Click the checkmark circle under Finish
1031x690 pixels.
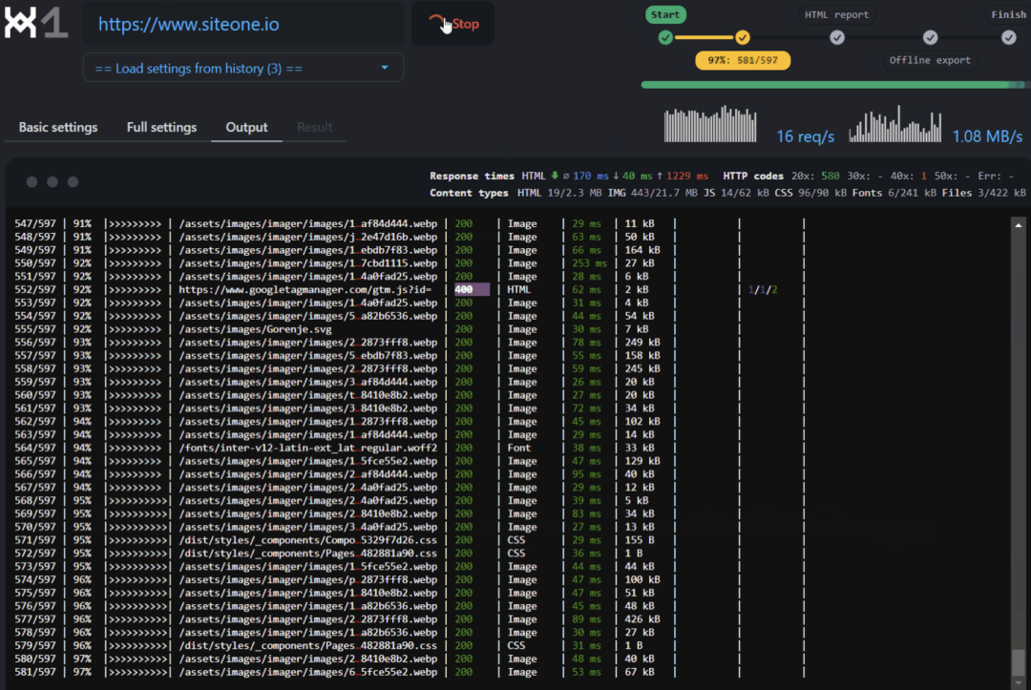(1009, 37)
